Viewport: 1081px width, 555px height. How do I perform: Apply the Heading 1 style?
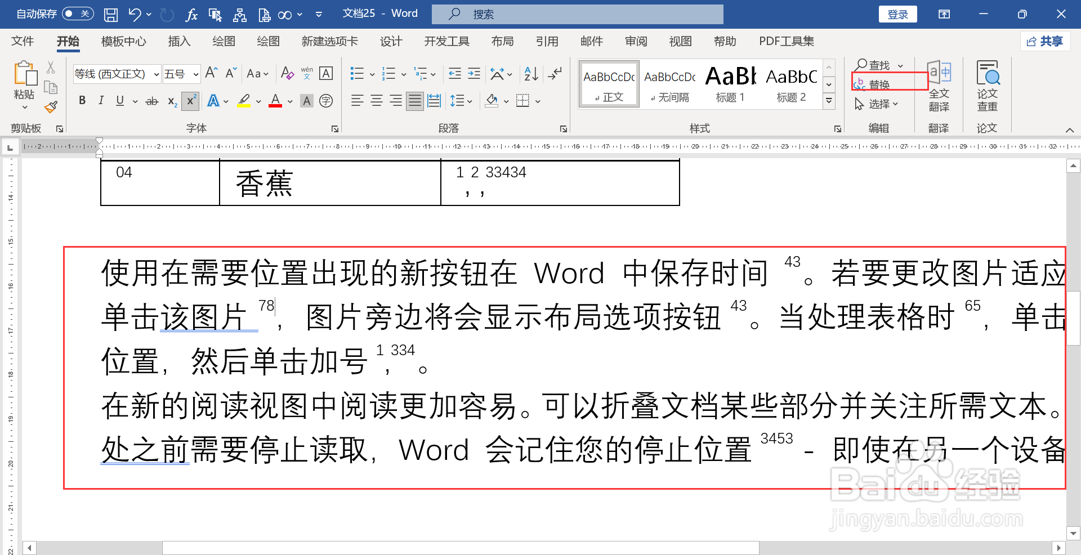pos(730,84)
